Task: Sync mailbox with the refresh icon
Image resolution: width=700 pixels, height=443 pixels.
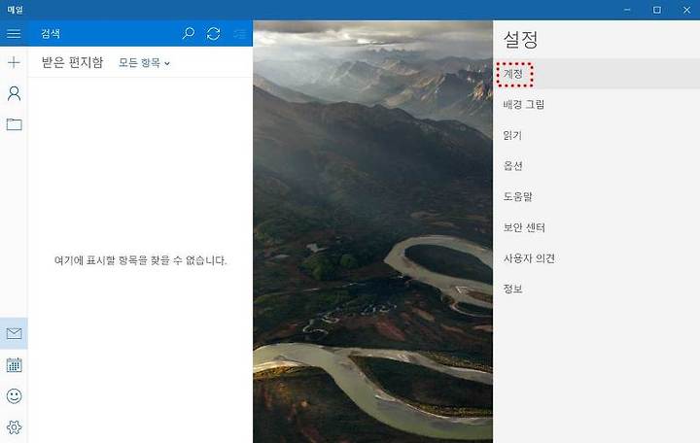Action: coord(213,33)
